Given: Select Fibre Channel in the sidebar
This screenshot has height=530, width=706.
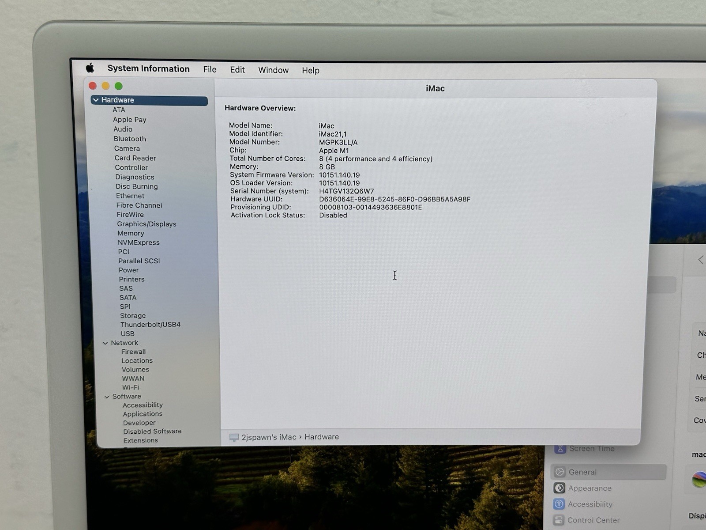Looking at the screenshot, I should [139, 205].
